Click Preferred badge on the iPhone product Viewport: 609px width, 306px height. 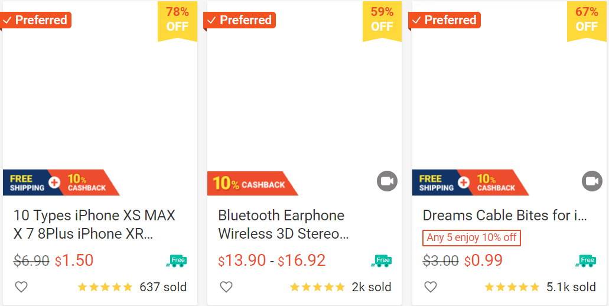click(36, 20)
